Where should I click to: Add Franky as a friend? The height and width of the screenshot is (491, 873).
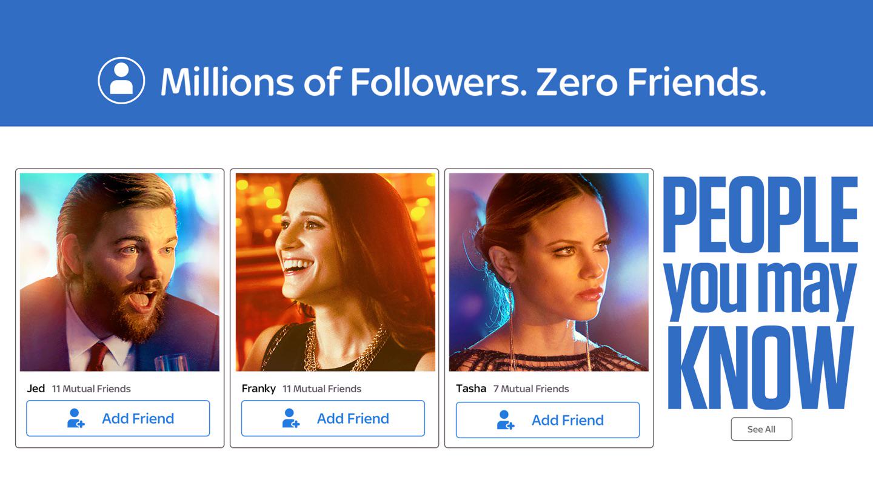click(333, 418)
